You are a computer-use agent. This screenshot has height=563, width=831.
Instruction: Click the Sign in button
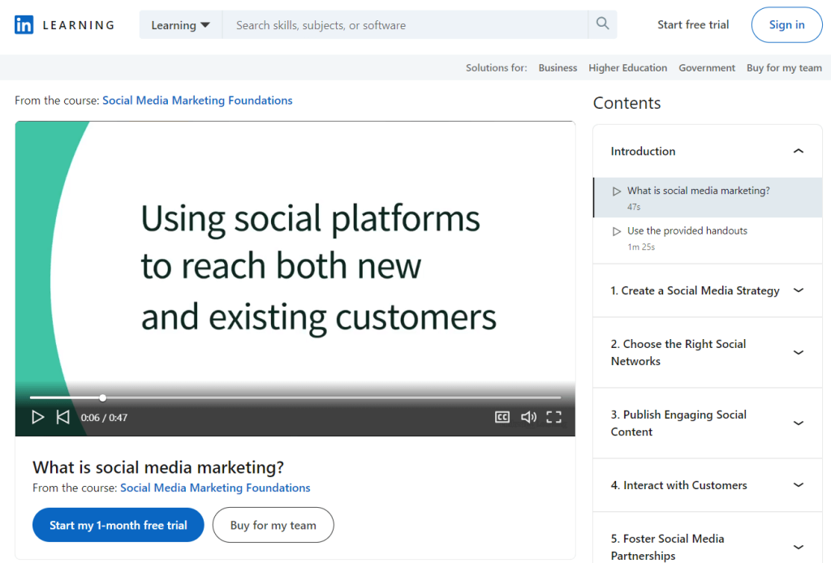(786, 25)
